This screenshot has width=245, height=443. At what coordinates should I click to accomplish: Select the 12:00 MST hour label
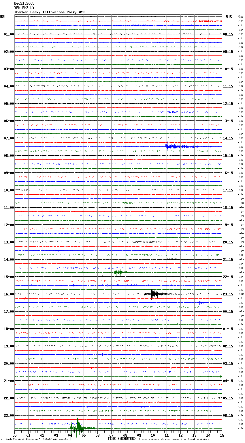tap(9, 225)
